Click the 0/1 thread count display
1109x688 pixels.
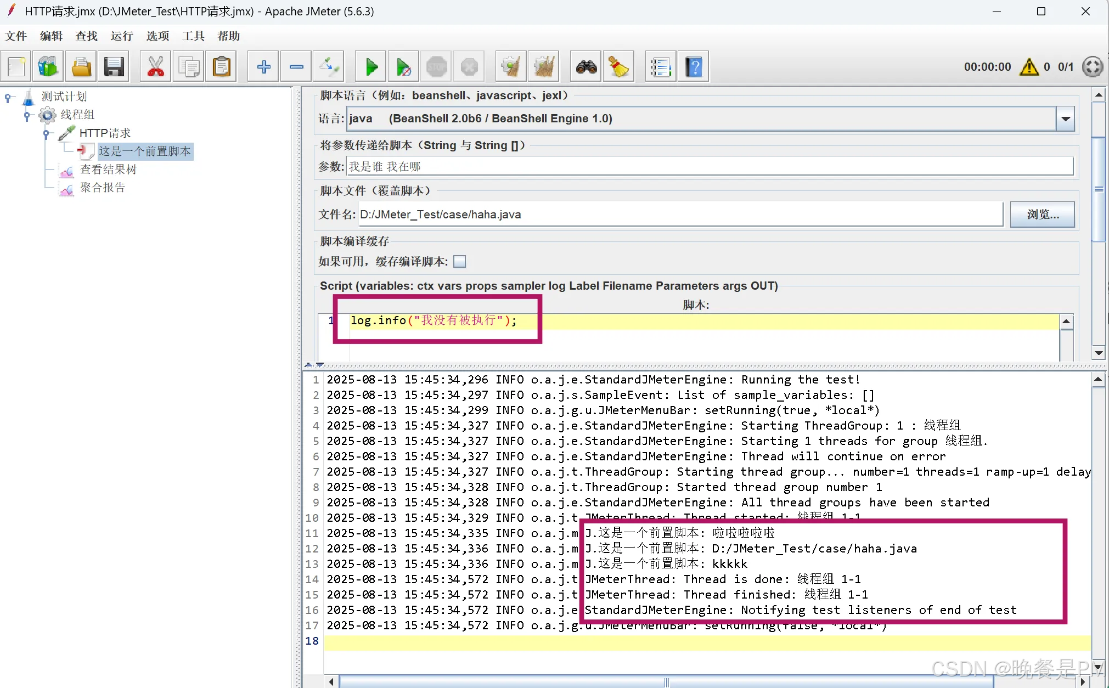(x=1065, y=67)
